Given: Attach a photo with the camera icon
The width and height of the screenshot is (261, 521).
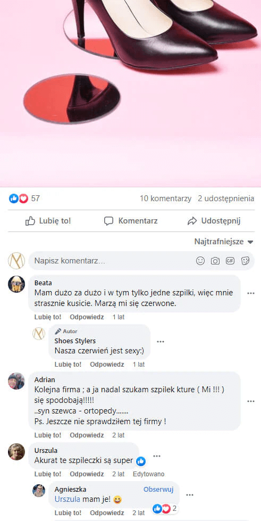Looking at the screenshot, I should coord(215,261).
